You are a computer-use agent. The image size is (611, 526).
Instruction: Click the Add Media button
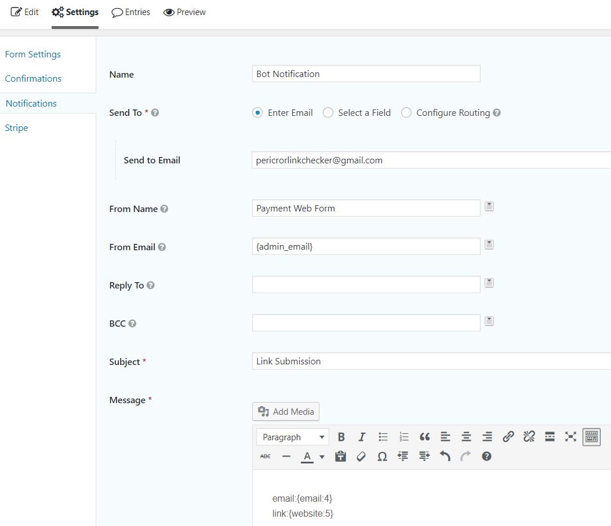(285, 411)
